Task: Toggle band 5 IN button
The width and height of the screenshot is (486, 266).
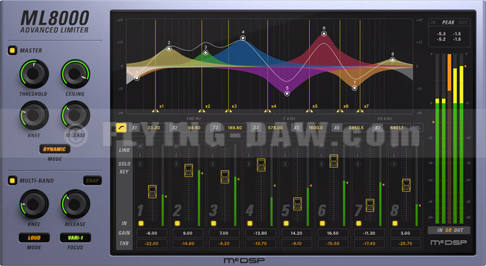Action: pos(286,223)
